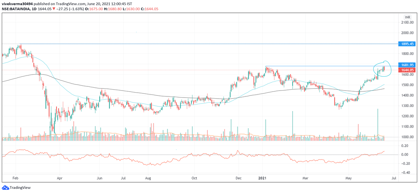Click the rightmost Jul label on time axis
Viewport: 419px width, 193px height.
(x=395, y=178)
